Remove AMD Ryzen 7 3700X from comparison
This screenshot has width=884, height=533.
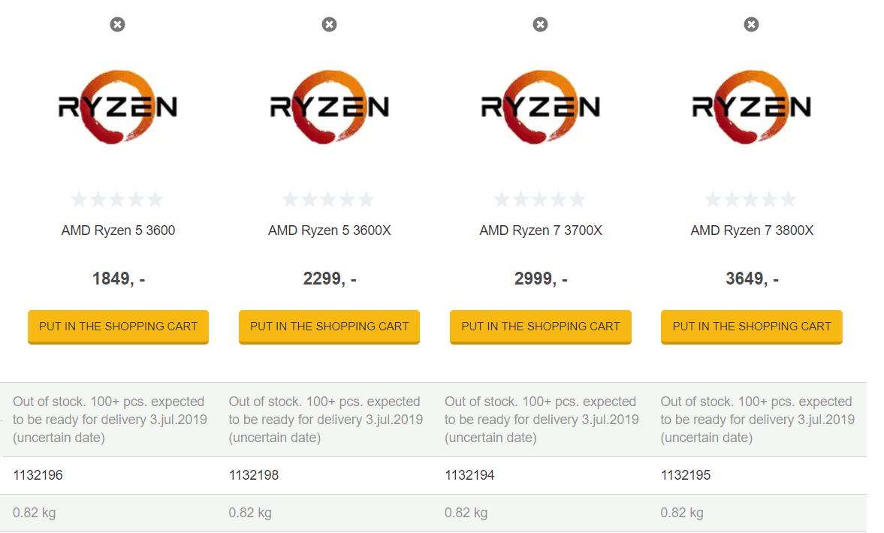pyautogui.click(x=540, y=25)
